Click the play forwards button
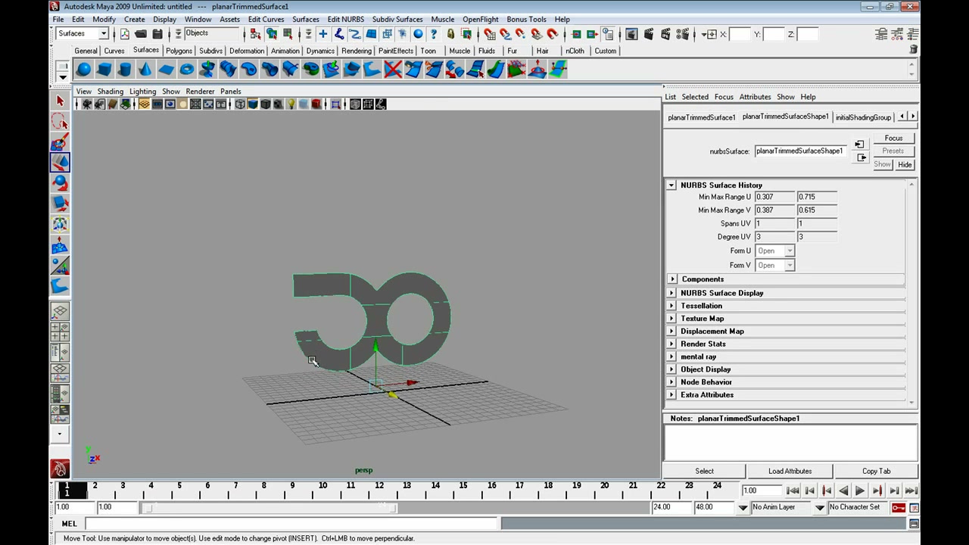Viewport: 969px width, 545px height. 860,490
